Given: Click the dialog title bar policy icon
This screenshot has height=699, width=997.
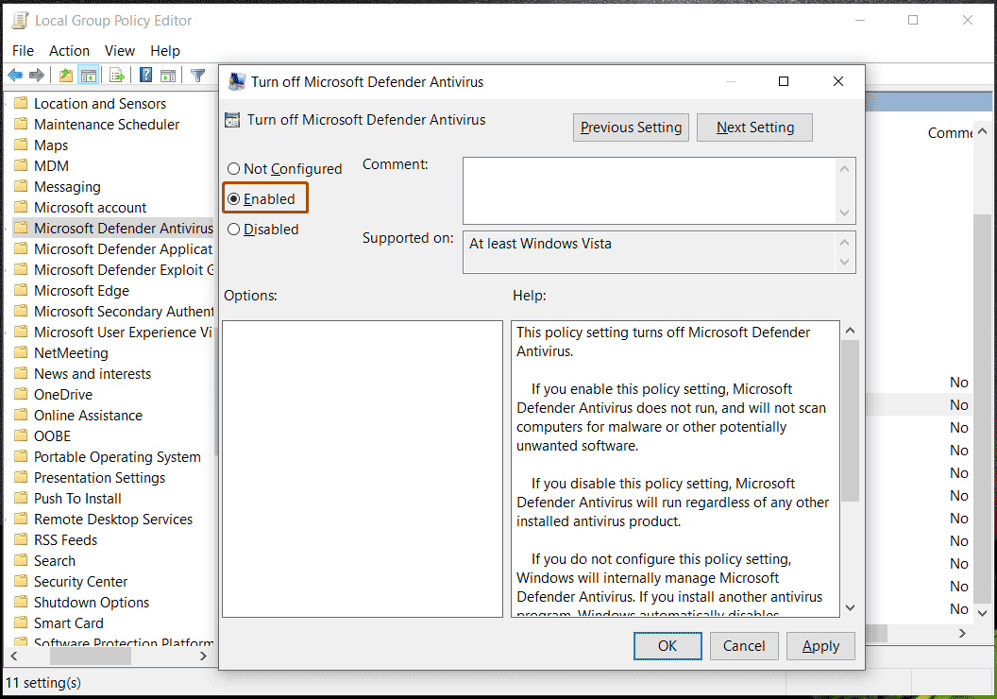Looking at the screenshot, I should coord(237,81).
